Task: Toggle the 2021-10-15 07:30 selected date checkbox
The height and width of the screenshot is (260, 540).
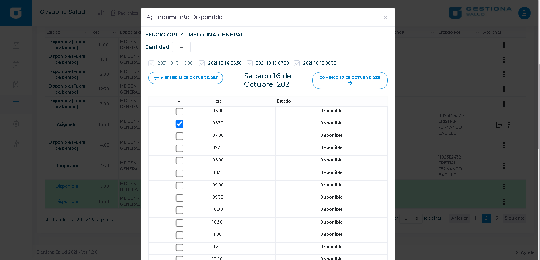Action: pos(250,63)
